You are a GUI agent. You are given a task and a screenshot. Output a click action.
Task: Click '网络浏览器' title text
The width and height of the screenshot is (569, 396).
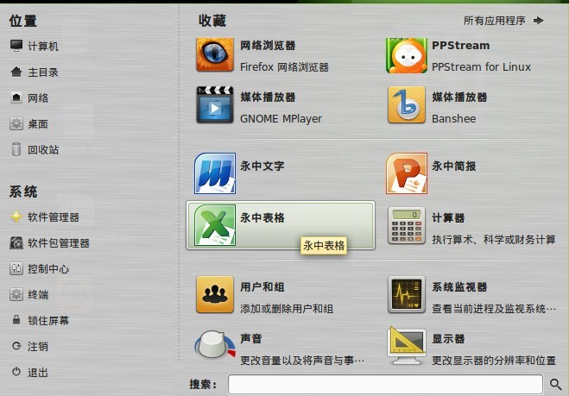[268, 46]
